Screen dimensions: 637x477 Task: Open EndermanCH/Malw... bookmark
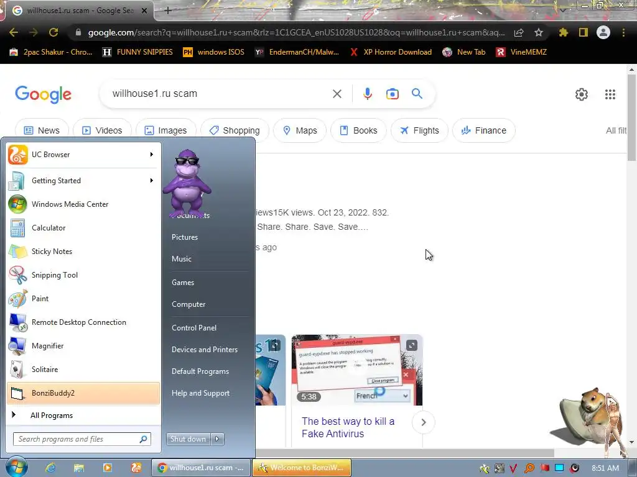pyautogui.click(x=297, y=52)
